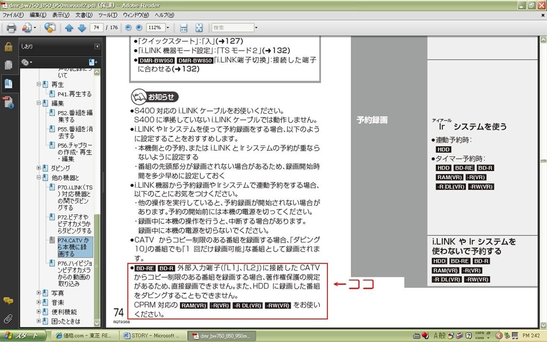
Task: Open the ウィンドウ(W) menu
Action: point(136,15)
